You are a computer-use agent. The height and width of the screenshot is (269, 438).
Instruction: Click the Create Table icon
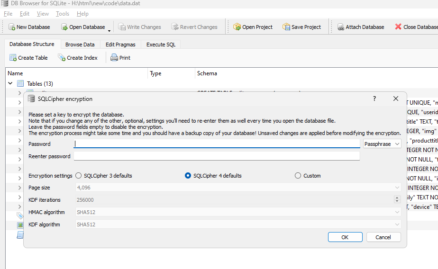point(13,58)
